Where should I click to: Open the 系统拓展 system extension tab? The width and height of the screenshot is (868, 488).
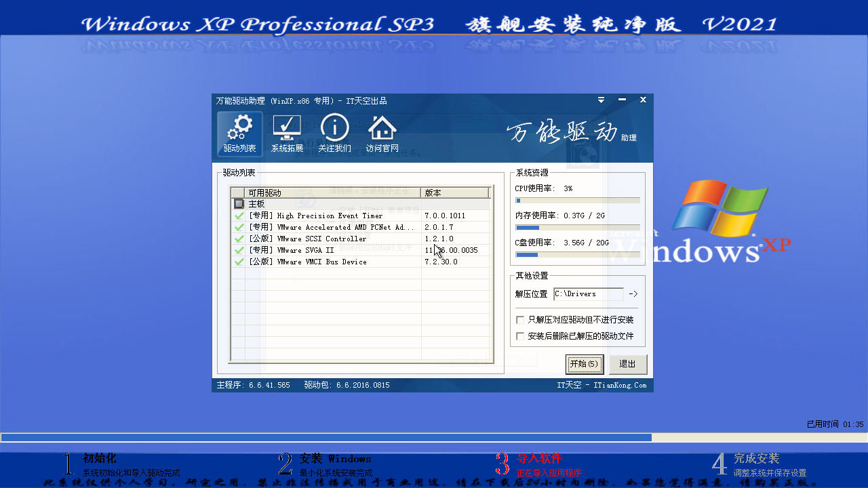point(287,134)
